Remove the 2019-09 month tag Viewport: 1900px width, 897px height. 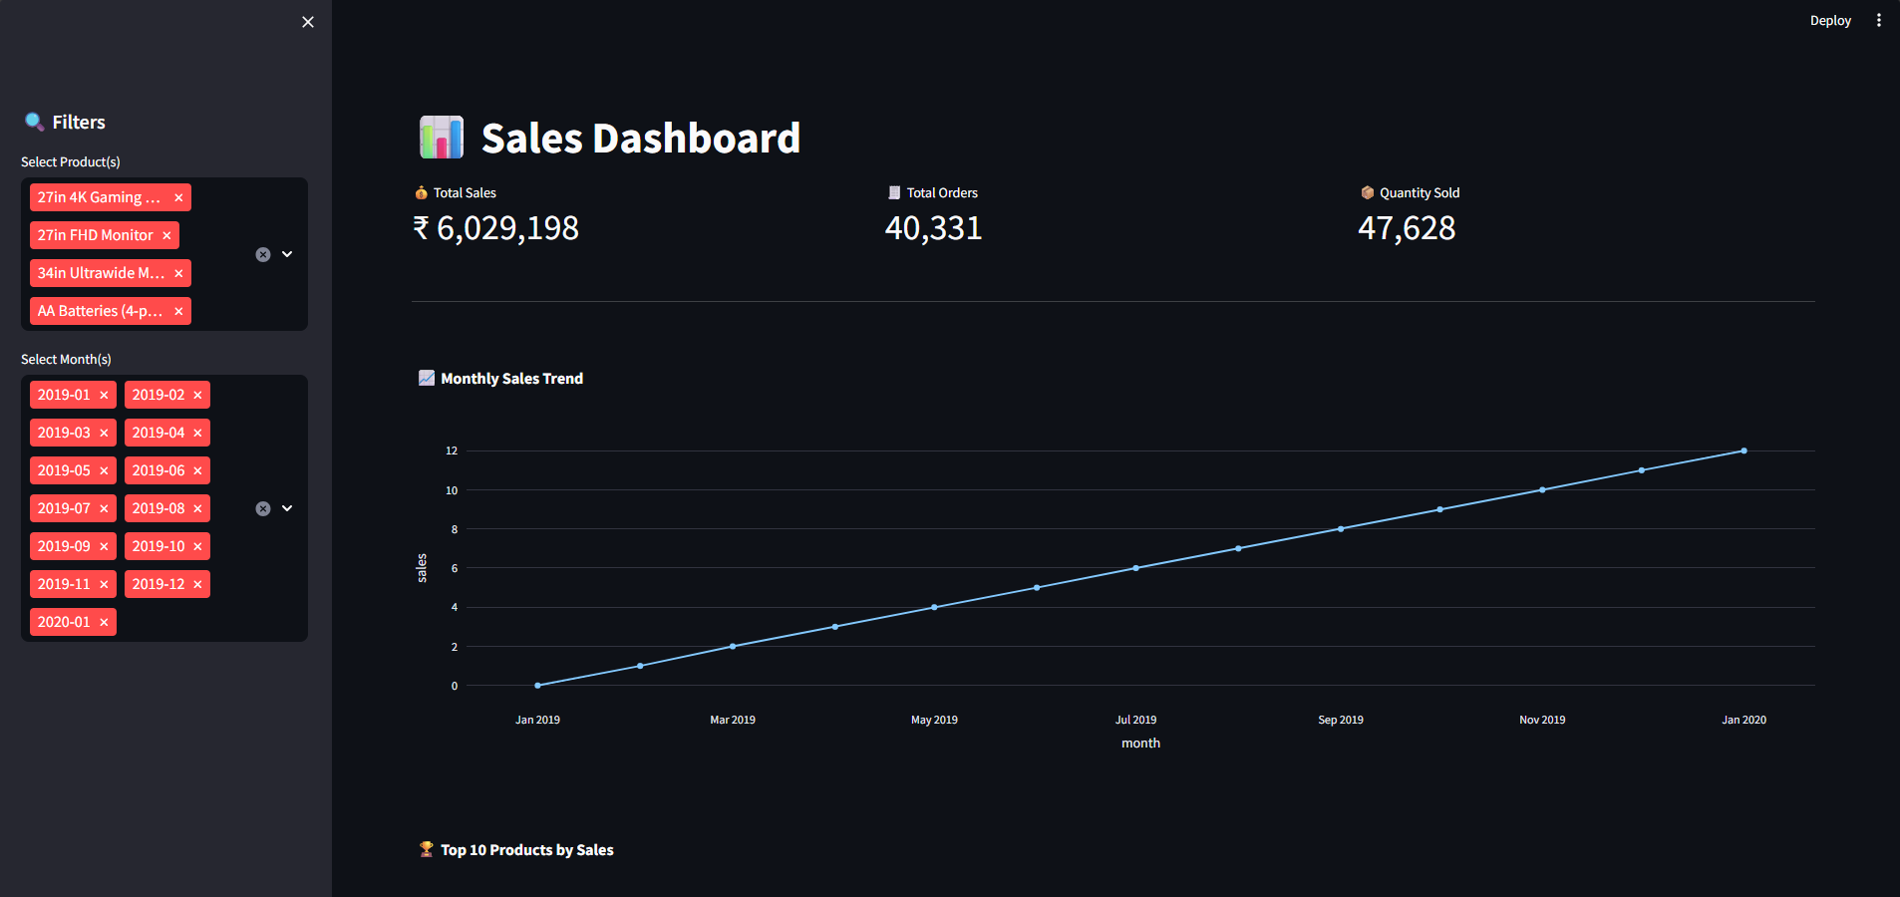(104, 546)
